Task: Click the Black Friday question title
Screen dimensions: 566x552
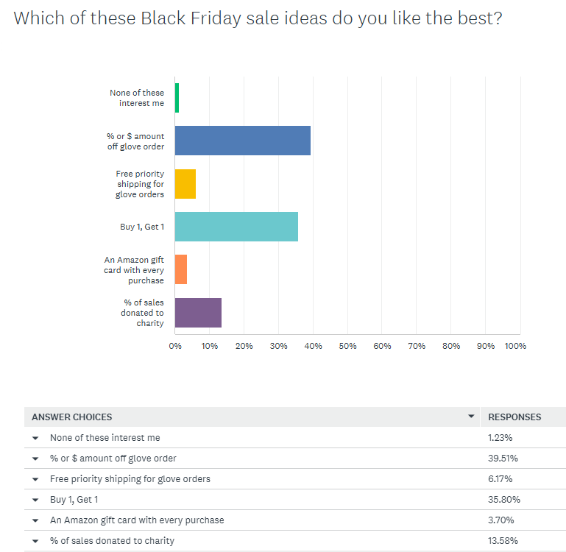Action: pyautogui.click(x=258, y=18)
